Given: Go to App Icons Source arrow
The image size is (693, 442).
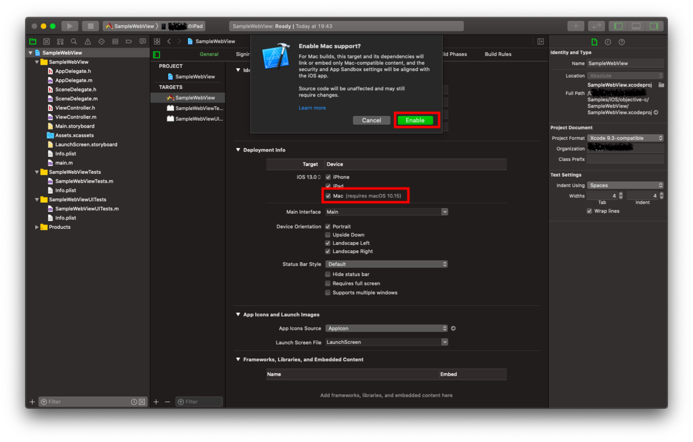Looking at the screenshot, I should click(453, 328).
